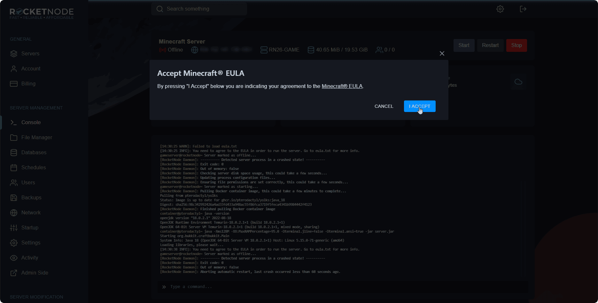Click the logout icon in top bar
598x303 pixels.
click(x=523, y=9)
